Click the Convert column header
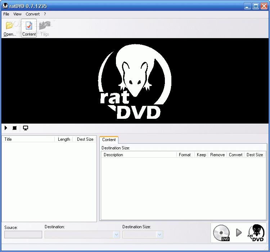270x252 pixels. point(235,155)
